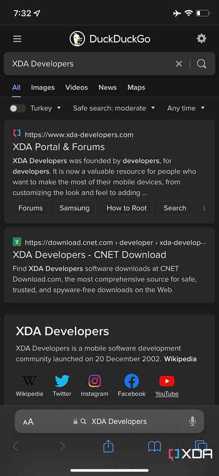Switch to the Maps tab
Viewport: 219px width, 476px height.
tap(136, 87)
